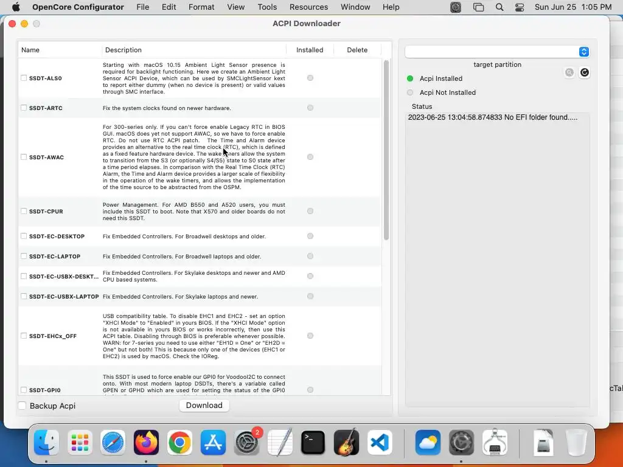623x467 pixels.
Task: Launch Google Chrome from the Dock
Action: point(179,443)
